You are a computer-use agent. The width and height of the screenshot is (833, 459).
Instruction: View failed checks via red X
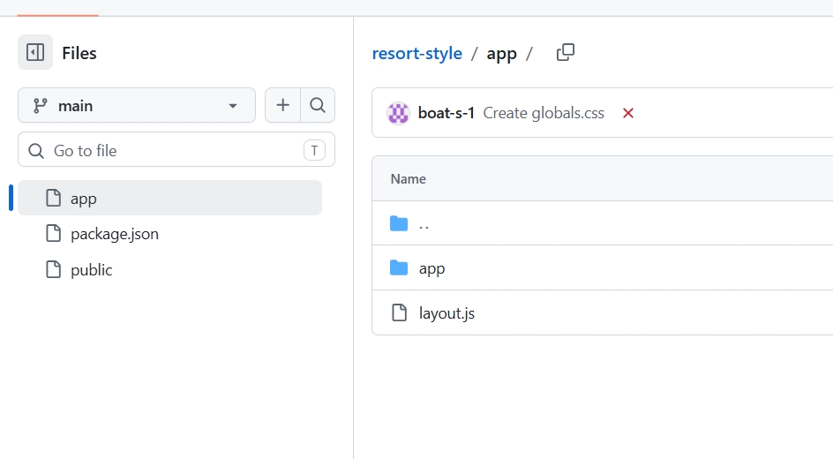click(x=628, y=113)
